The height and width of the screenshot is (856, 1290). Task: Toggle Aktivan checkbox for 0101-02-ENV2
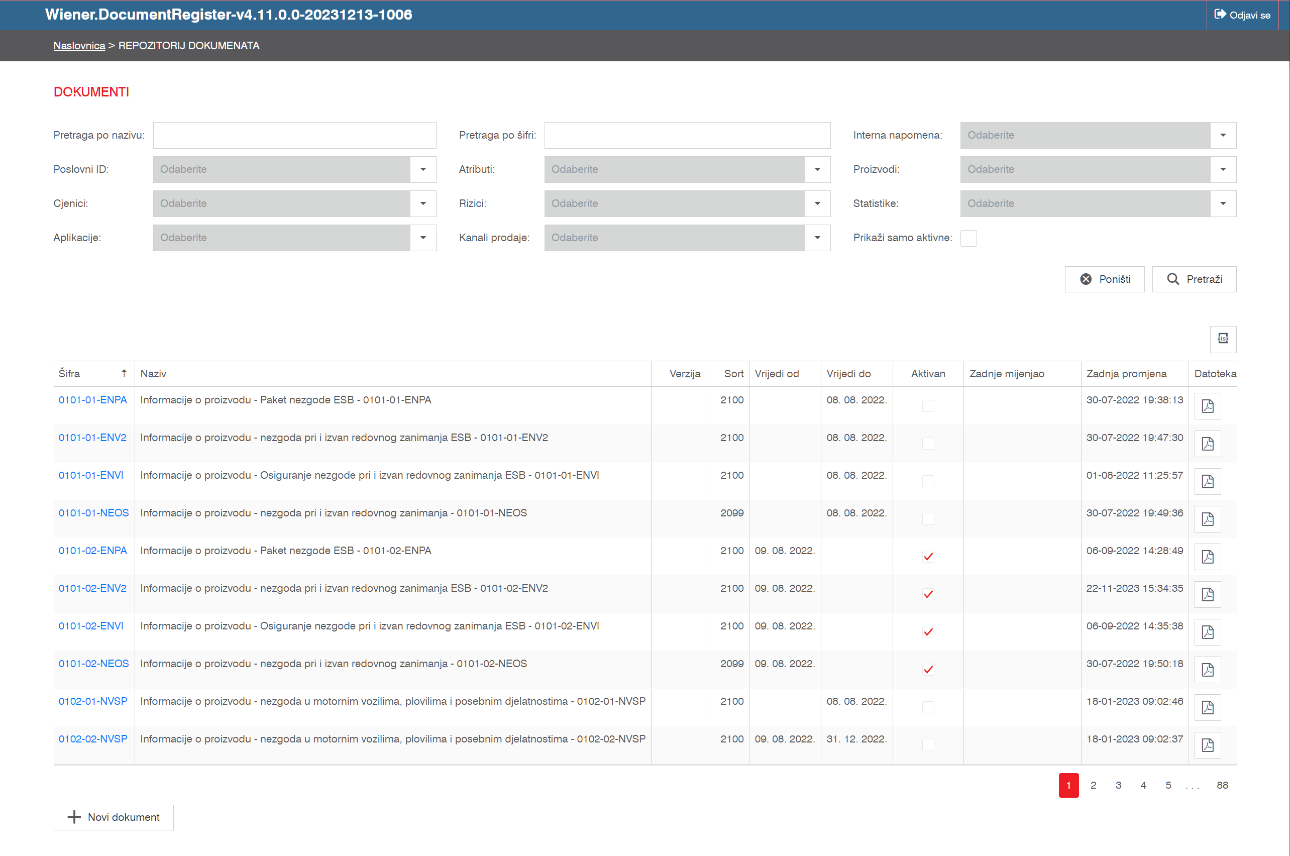point(927,594)
